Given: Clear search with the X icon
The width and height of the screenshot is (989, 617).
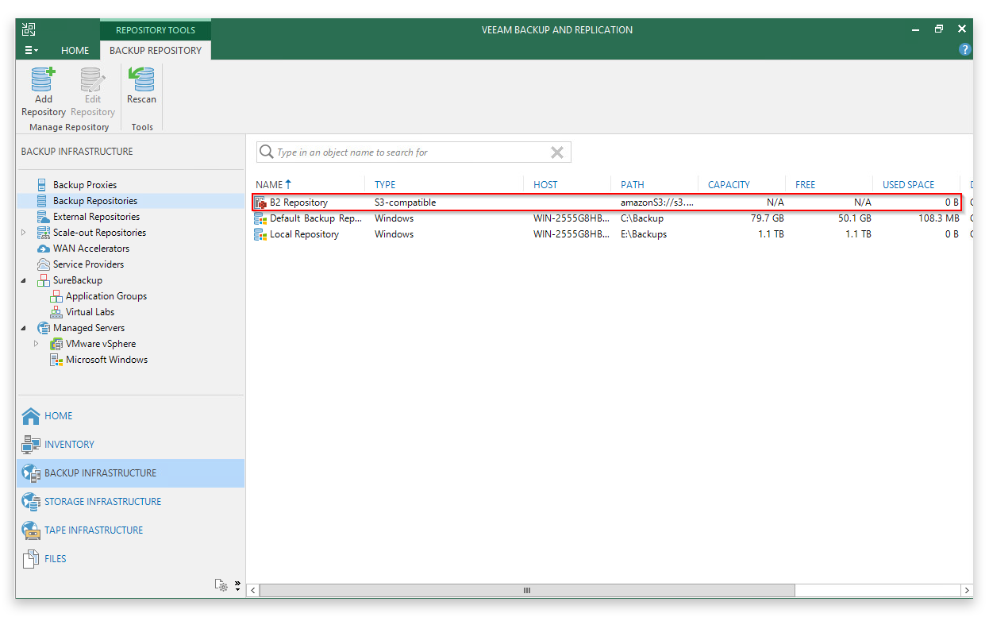Looking at the screenshot, I should [557, 152].
